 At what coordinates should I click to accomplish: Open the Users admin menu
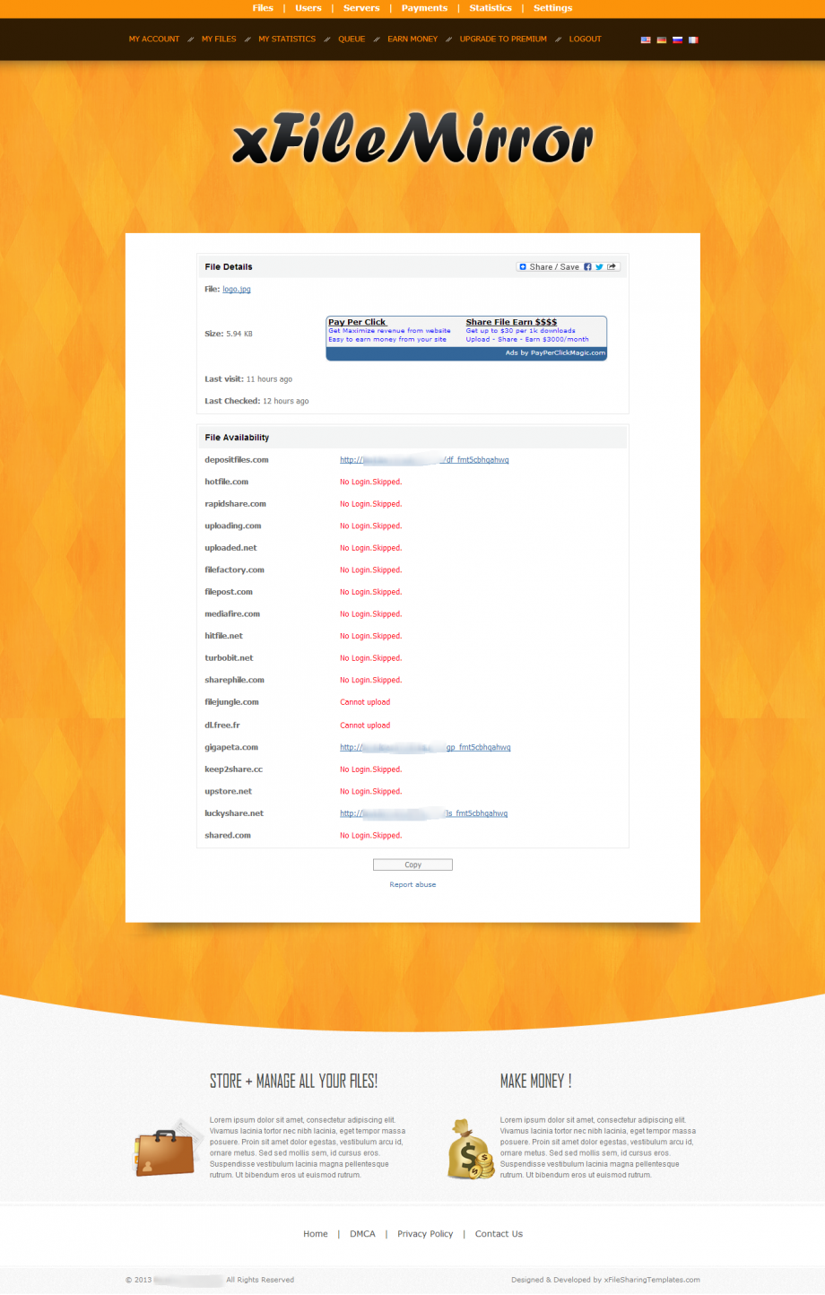coord(308,8)
